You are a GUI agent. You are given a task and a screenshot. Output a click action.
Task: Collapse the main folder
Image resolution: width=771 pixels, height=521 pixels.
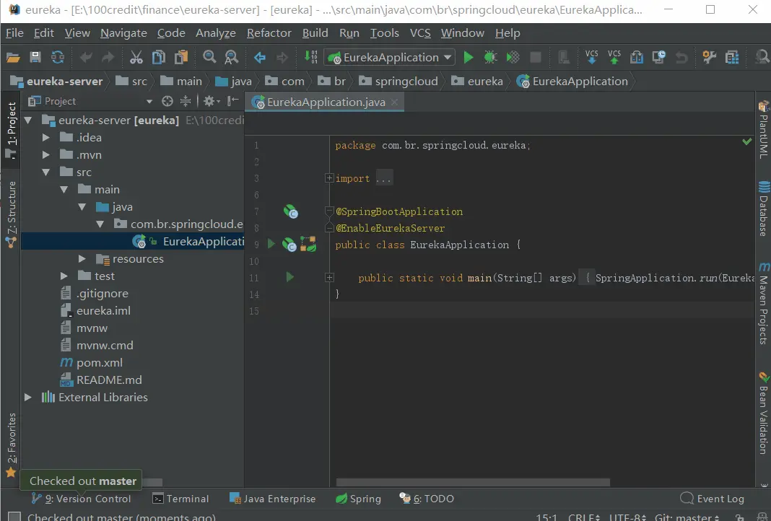click(x=64, y=189)
